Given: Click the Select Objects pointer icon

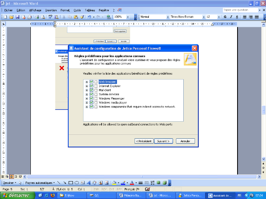Looking at the screenshot, I should [20, 183].
